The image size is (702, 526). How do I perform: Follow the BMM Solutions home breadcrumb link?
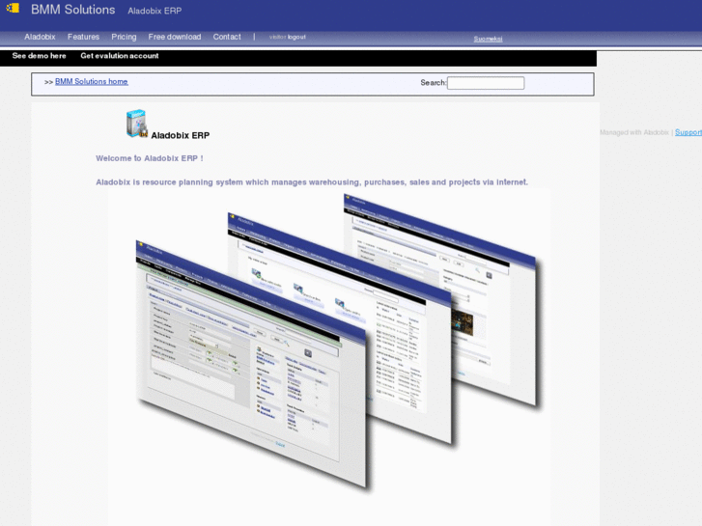(92, 81)
